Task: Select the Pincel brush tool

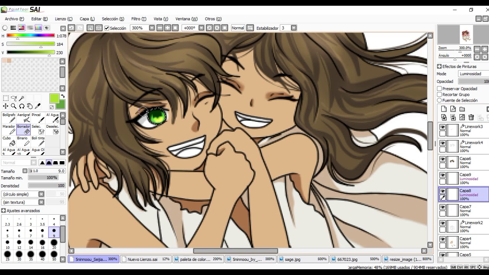Action: pos(38,118)
